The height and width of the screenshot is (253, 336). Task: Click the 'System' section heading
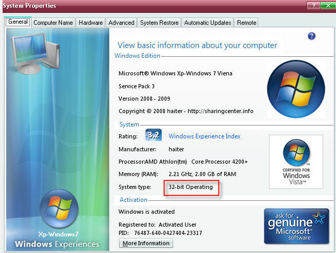click(x=129, y=124)
